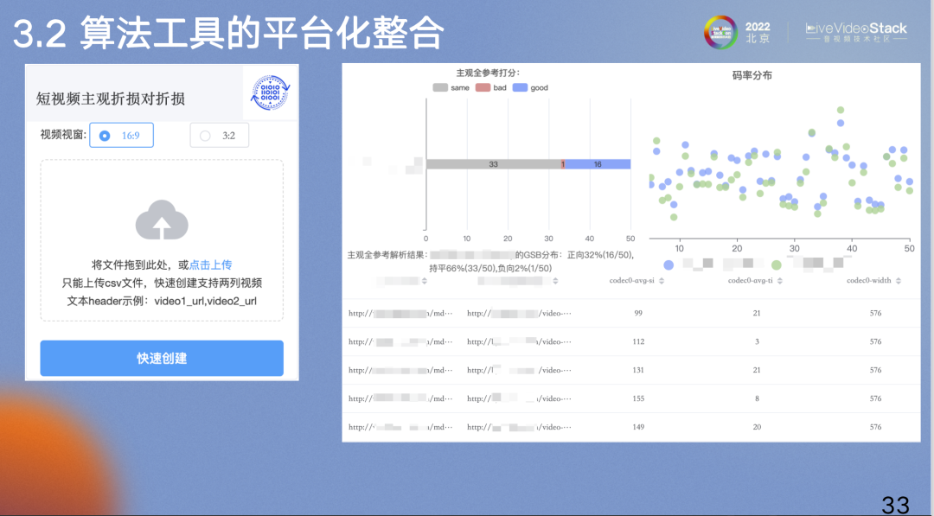
Task: Select the 3:2 video window option
Action: click(x=219, y=136)
